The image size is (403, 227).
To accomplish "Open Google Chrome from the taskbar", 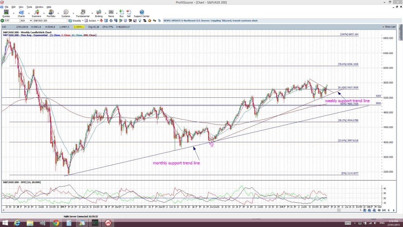I will click(x=56, y=223).
